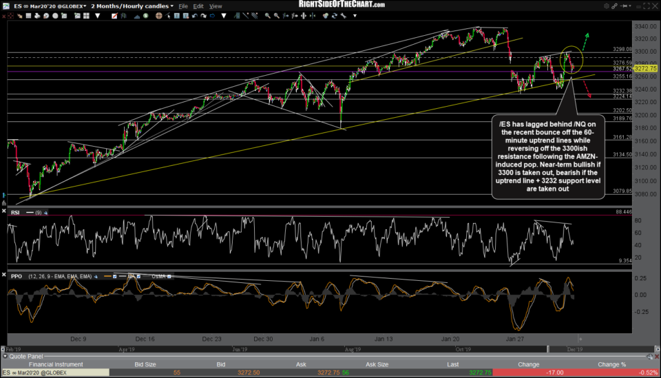
Task: Click the Change column header
Action: point(529,364)
